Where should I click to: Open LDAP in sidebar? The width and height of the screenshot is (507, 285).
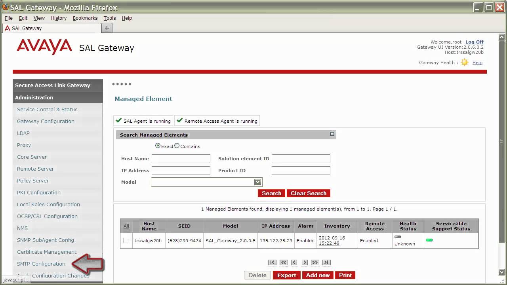(23, 133)
